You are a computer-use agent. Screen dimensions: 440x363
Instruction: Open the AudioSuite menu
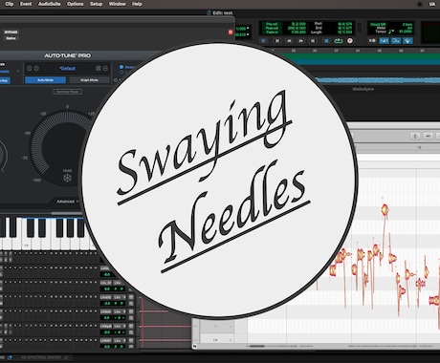click(49, 4)
